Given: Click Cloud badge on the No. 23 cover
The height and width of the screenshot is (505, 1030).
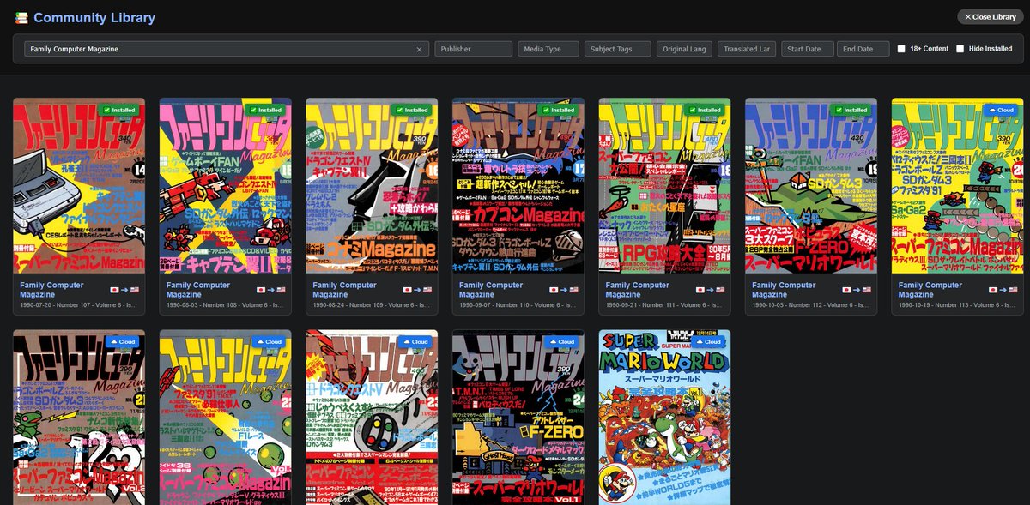Looking at the screenshot, I should (x=416, y=341).
